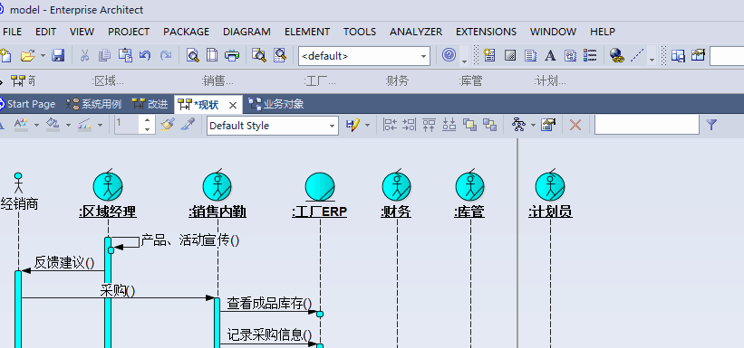Click the filter funnel icon

tap(710, 125)
